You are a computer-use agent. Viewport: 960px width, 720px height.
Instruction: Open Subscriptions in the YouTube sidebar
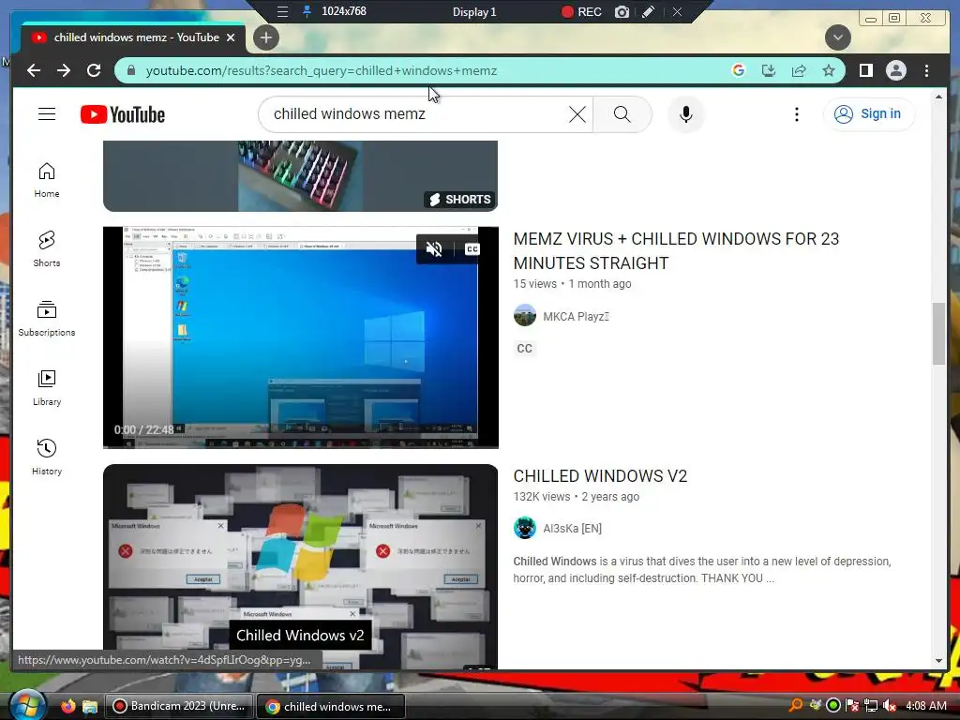[x=47, y=319]
